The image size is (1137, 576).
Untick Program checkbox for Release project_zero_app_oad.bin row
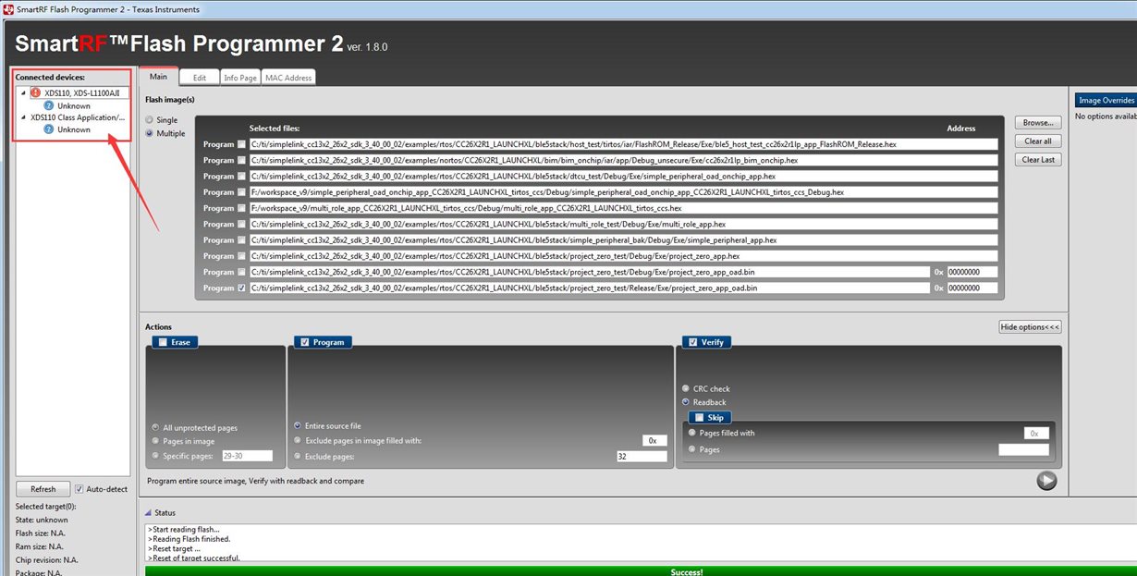[x=242, y=288]
